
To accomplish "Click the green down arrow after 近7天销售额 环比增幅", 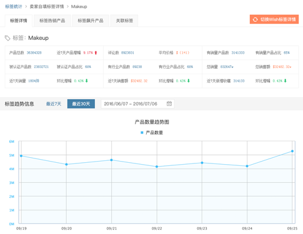I will point(189,80).
